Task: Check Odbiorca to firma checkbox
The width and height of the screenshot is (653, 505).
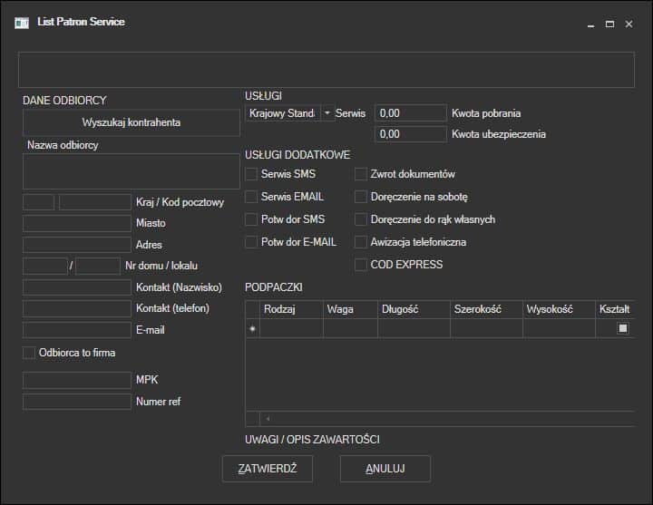Action: pos(29,353)
